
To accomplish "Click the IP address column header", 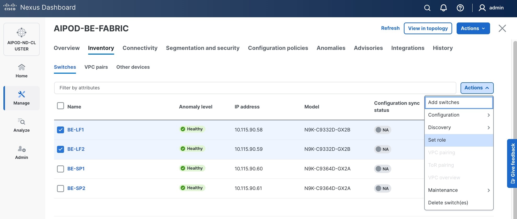I will [x=247, y=107].
